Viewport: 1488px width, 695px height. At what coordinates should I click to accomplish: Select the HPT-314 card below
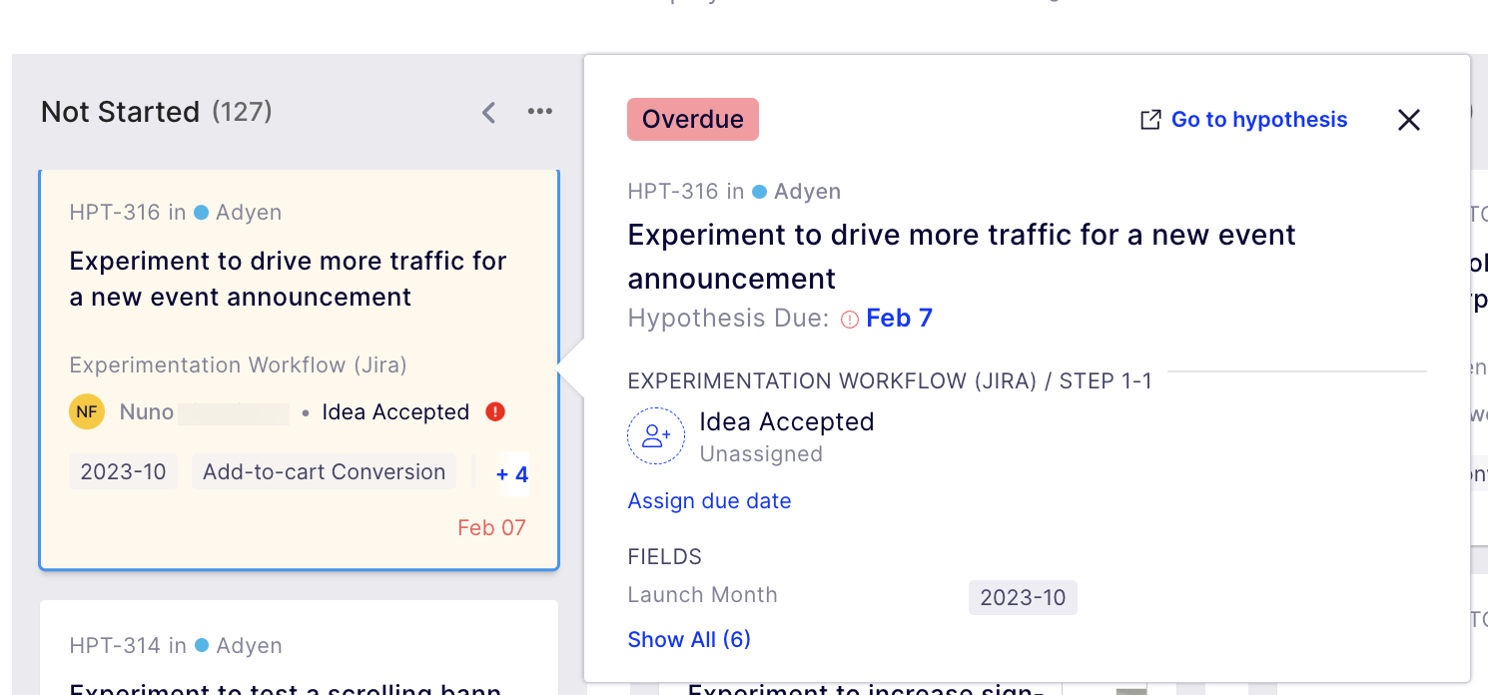point(299,647)
